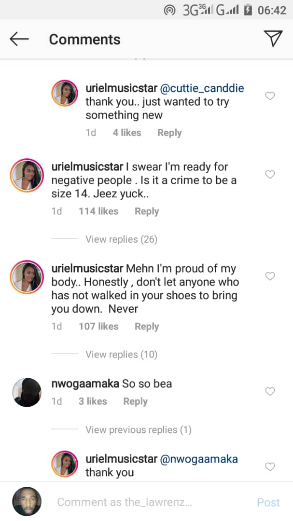Show View previous replies (1)
This screenshot has width=293, height=521.
(138, 430)
